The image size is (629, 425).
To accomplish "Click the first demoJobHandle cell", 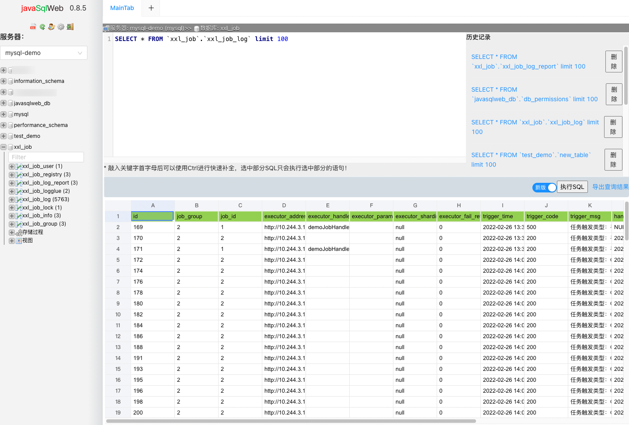I will 328,227.
